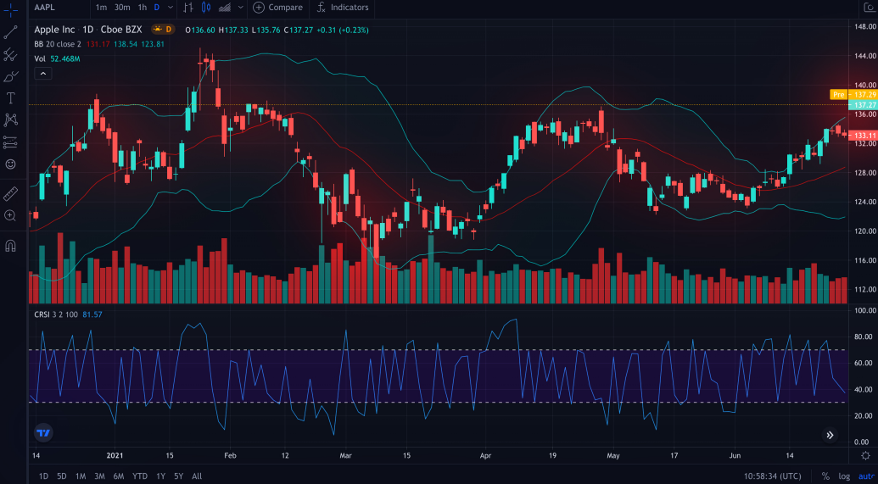Image resolution: width=878 pixels, height=484 pixels.
Task: Click the CRSI 3 2 100 indicator label
Action: (57, 314)
